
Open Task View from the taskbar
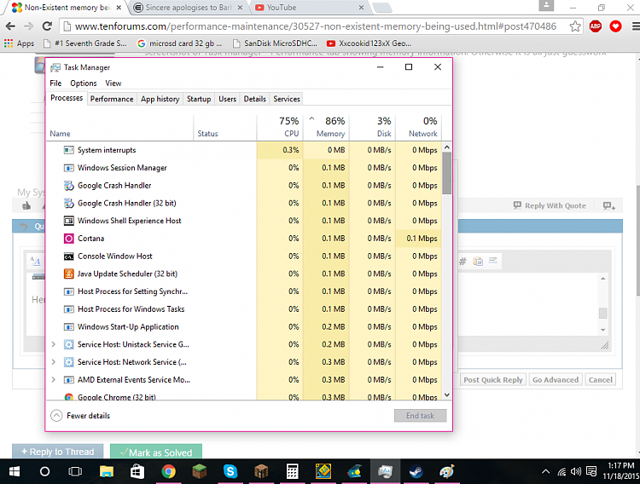pyautogui.click(x=75, y=472)
